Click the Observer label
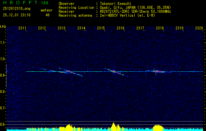This screenshot has width=206, height=131. click(x=66, y=4)
